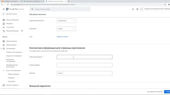Click the Каталог устройств icon
This screenshot has width=170, height=95.
click(4, 85)
